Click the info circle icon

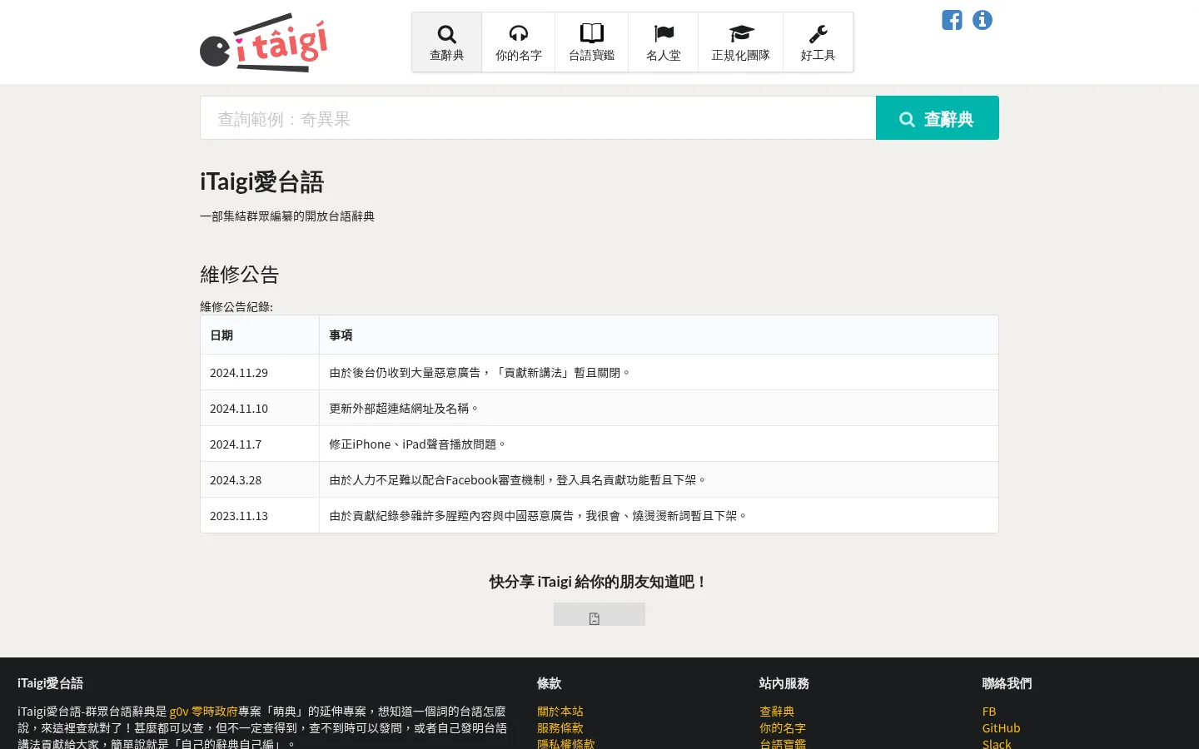[983, 20]
